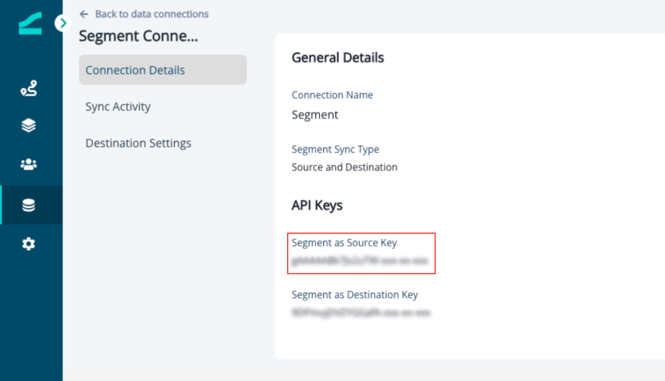Open the settings gear icon

coord(29,244)
